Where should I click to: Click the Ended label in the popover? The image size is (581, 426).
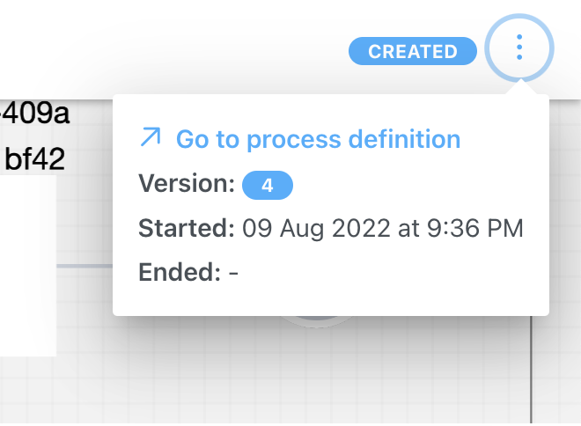point(180,272)
